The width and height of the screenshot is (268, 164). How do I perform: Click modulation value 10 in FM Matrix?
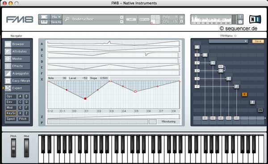click(197, 55)
